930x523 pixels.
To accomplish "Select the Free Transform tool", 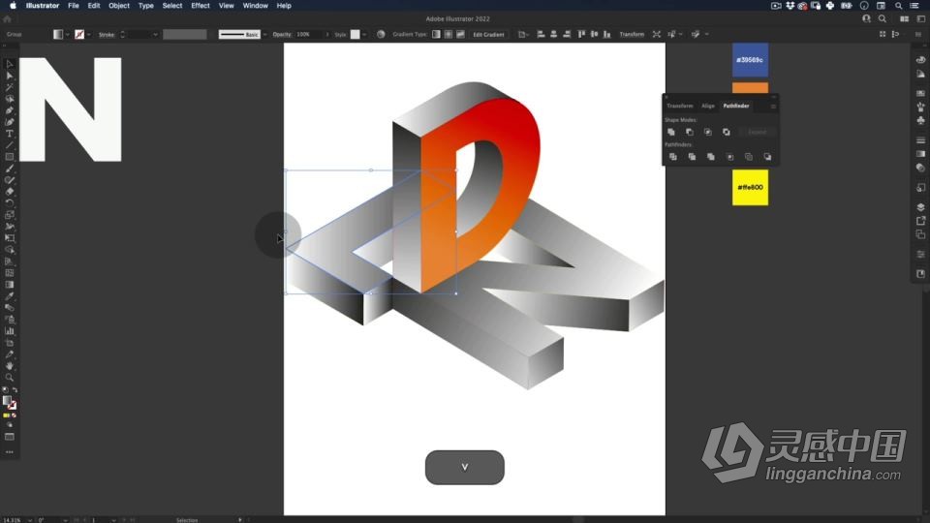I will (x=10, y=238).
